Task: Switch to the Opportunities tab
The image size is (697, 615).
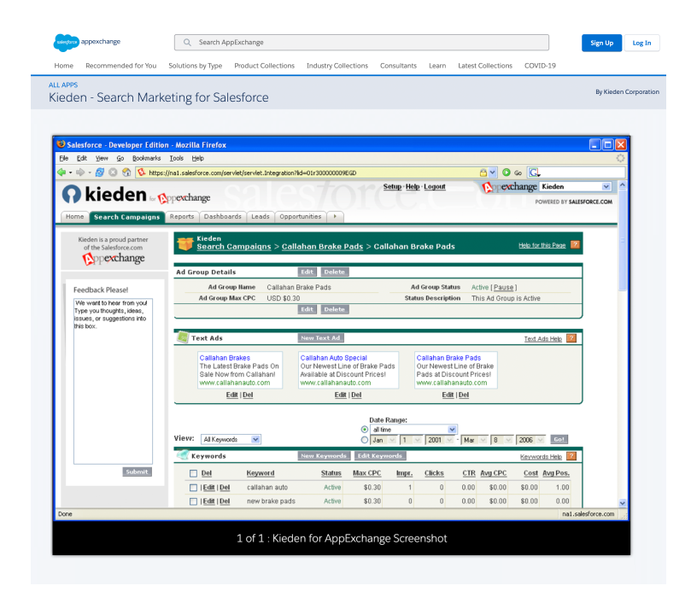Action: 301,217
